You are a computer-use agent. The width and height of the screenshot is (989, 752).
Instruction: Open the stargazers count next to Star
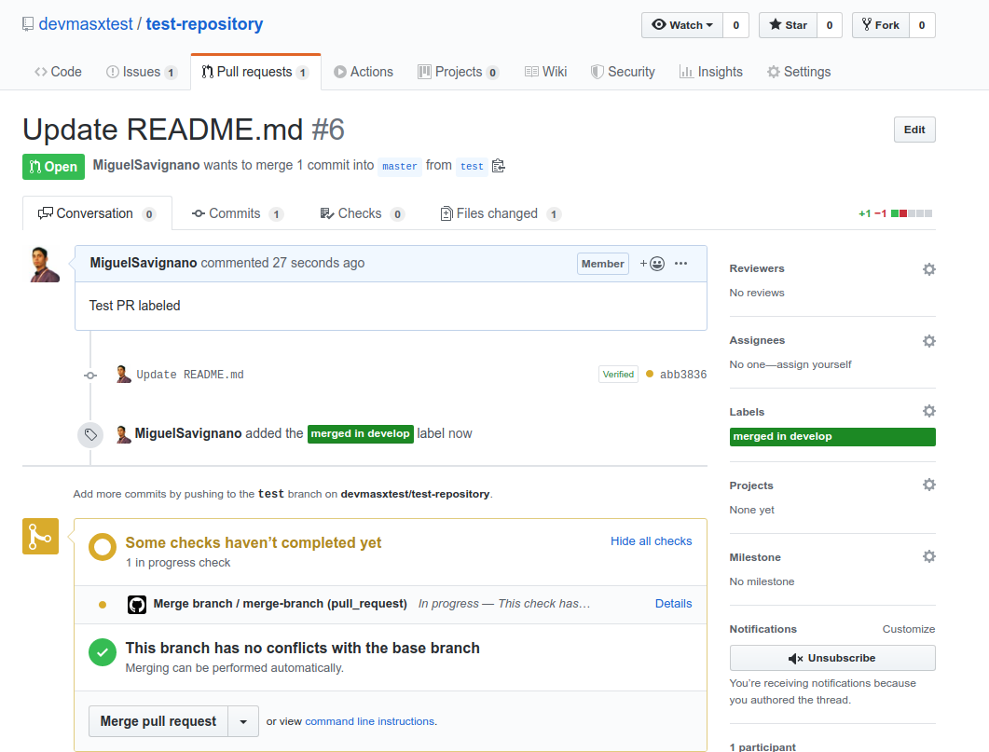pyautogui.click(x=830, y=25)
